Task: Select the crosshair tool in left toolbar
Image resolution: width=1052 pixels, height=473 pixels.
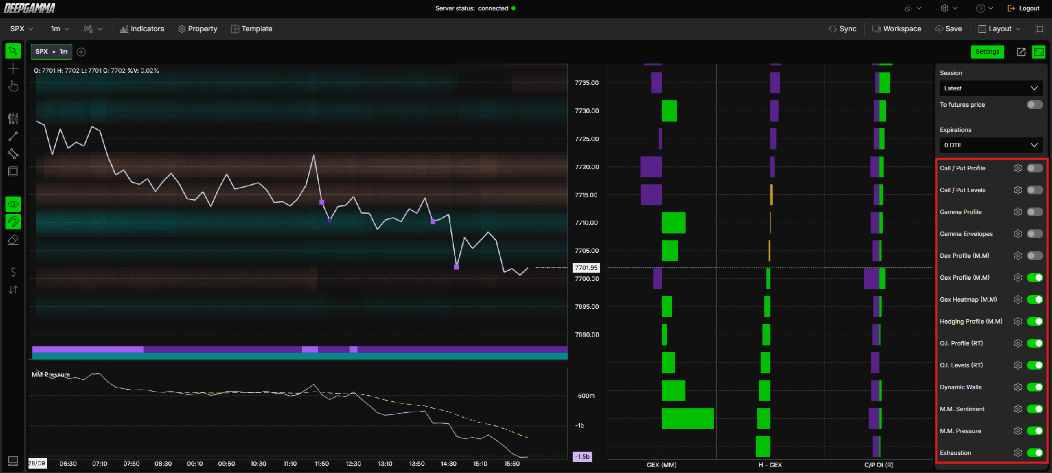Action: pyautogui.click(x=13, y=68)
